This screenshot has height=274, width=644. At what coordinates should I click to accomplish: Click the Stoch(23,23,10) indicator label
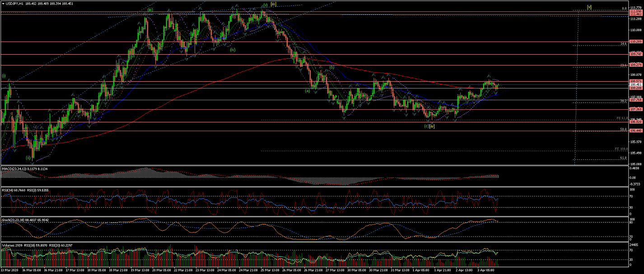[x=14, y=220]
